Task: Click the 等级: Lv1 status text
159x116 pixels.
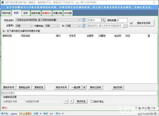Action: (x=48, y=113)
